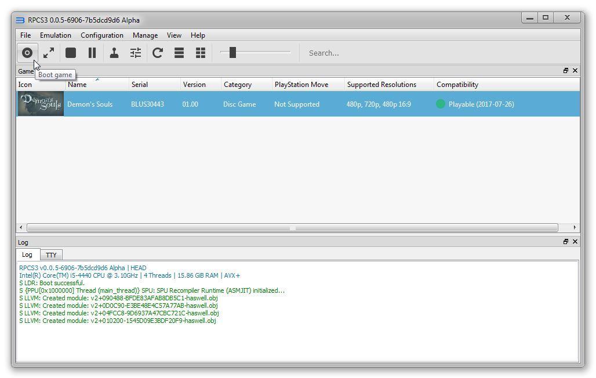Open the File menu
The height and width of the screenshot is (378, 596).
click(x=26, y=35)
